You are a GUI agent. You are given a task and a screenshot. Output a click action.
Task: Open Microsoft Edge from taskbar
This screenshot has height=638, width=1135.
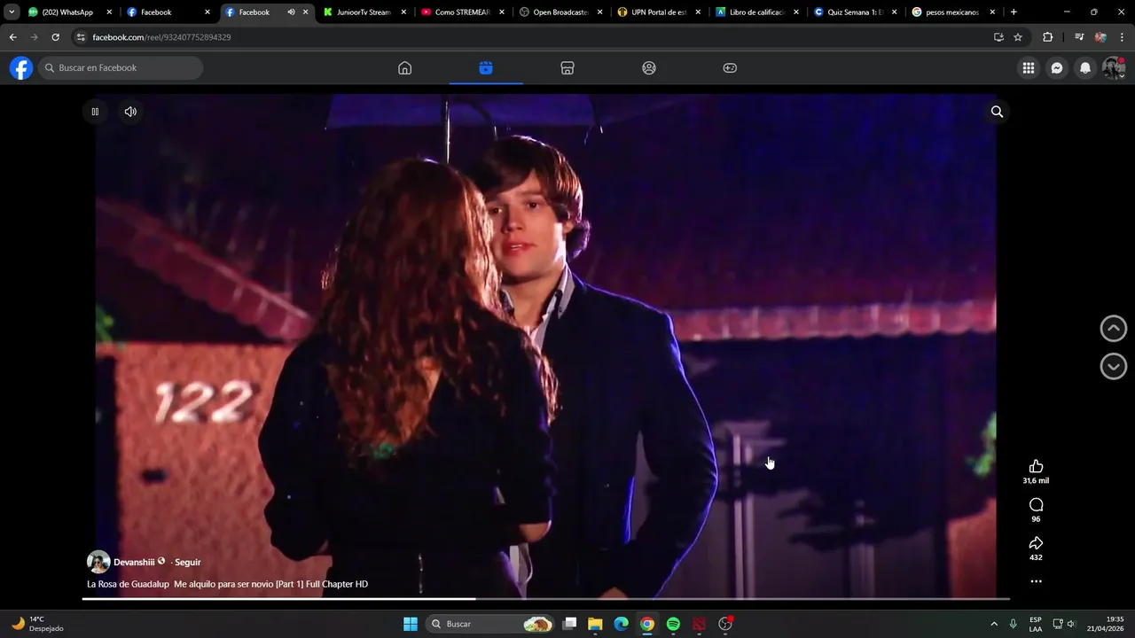(x=622, y=624)
